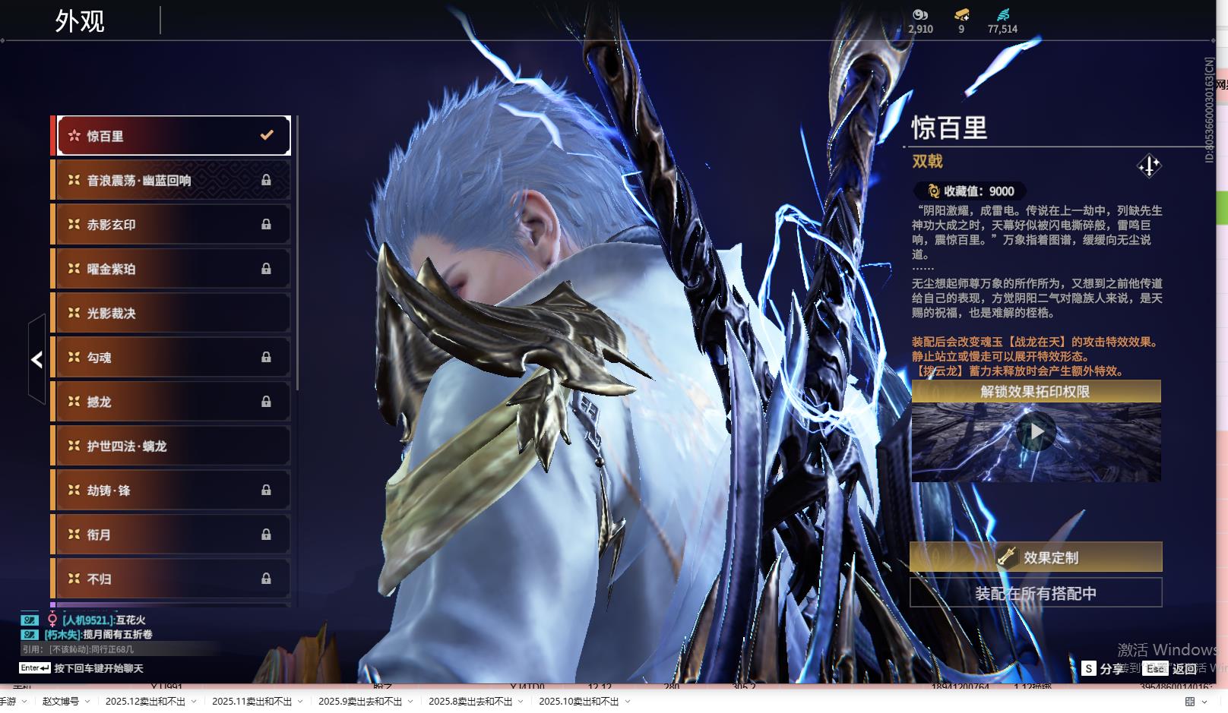Click the gender symbol beside 人机9521

pyautogui.click(x=52, y=620)
